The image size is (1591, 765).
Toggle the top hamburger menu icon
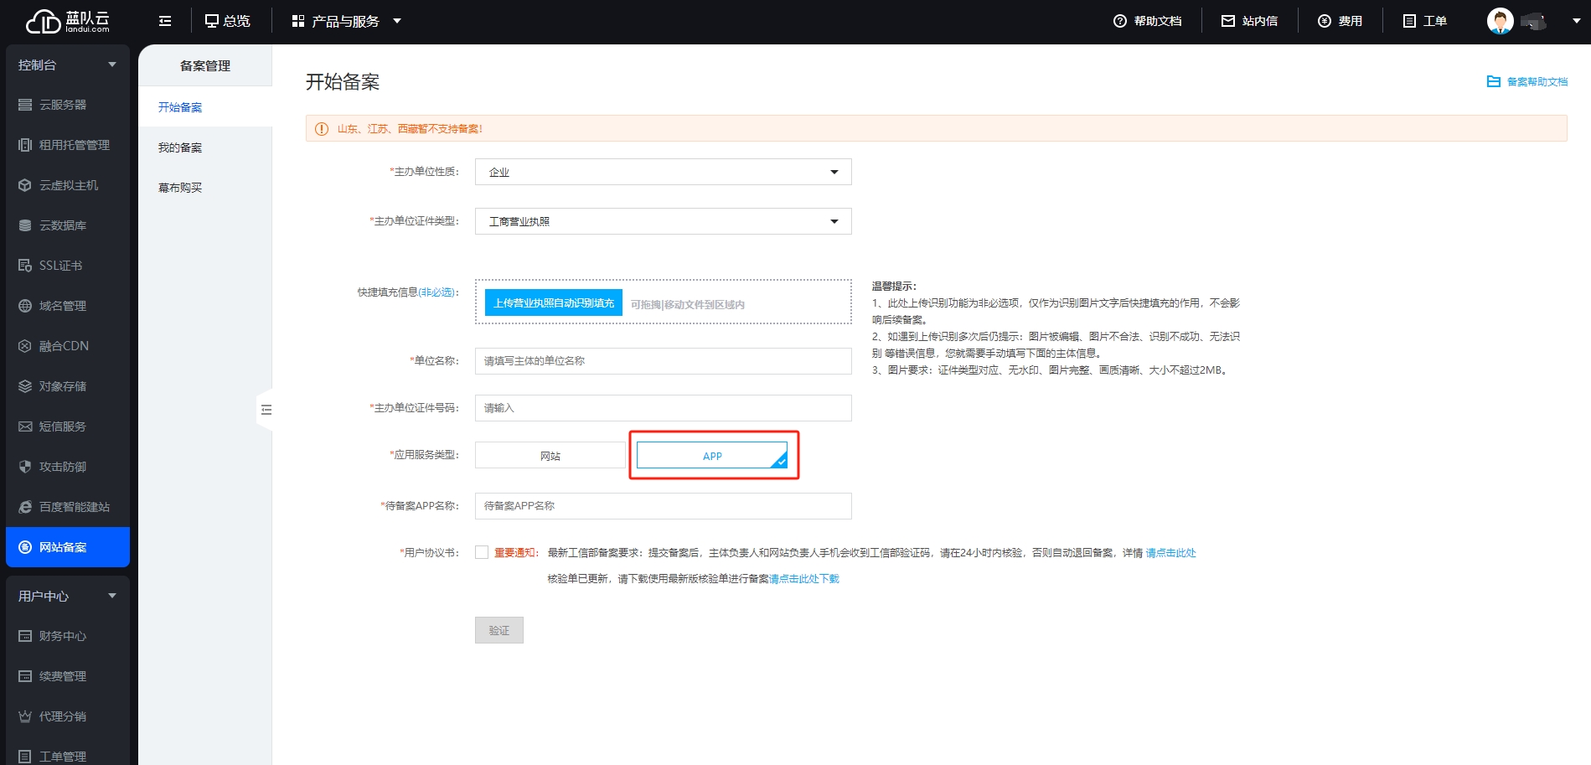tap(165, 21)
